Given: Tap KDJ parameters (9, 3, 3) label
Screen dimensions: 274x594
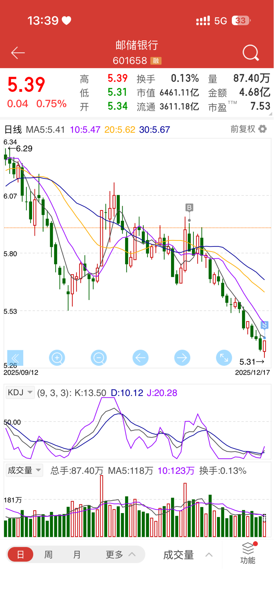Looking at the screenshot, I should [x=55, y=393].
